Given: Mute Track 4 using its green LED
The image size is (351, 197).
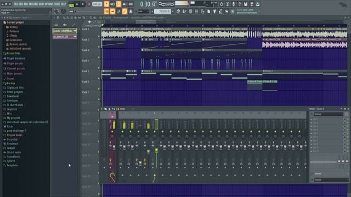Looking at the screenshot, I should pyautogui.click(x=99, y=68).
